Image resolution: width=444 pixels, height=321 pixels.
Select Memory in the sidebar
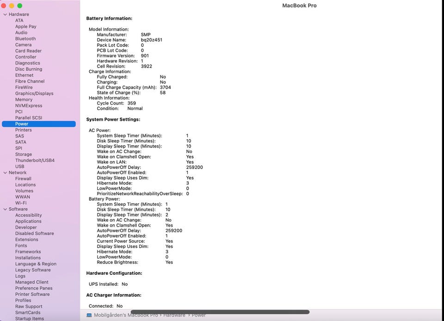pyautogui.click(x=24, y=99)
